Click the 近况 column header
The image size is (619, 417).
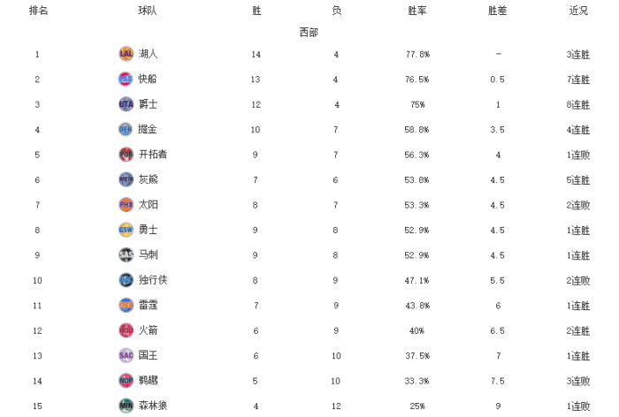tap(578, 11)
